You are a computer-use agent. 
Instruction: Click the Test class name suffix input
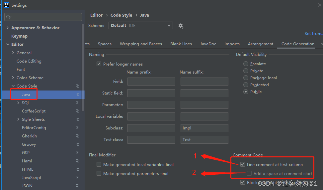point(204,140)
